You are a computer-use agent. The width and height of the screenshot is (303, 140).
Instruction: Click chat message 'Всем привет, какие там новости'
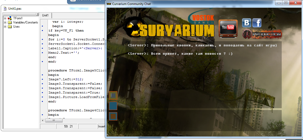pyautogui.click(x=180, y=54)
